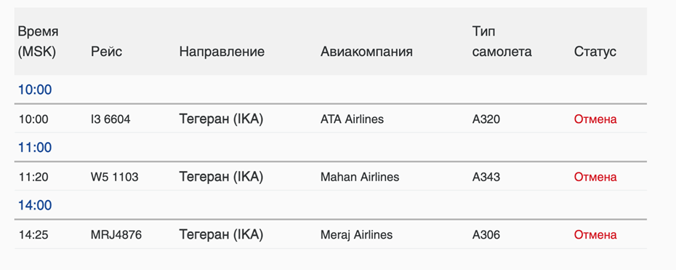Click Тегеран (IKA) in Mahan Airlines row
Screen dimensions: 676x270
(221, 177)
